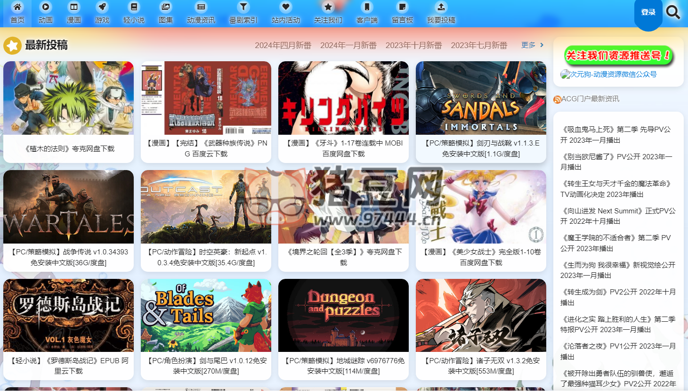Open the WARTALES game thumbnail

(x=69, y=206)
